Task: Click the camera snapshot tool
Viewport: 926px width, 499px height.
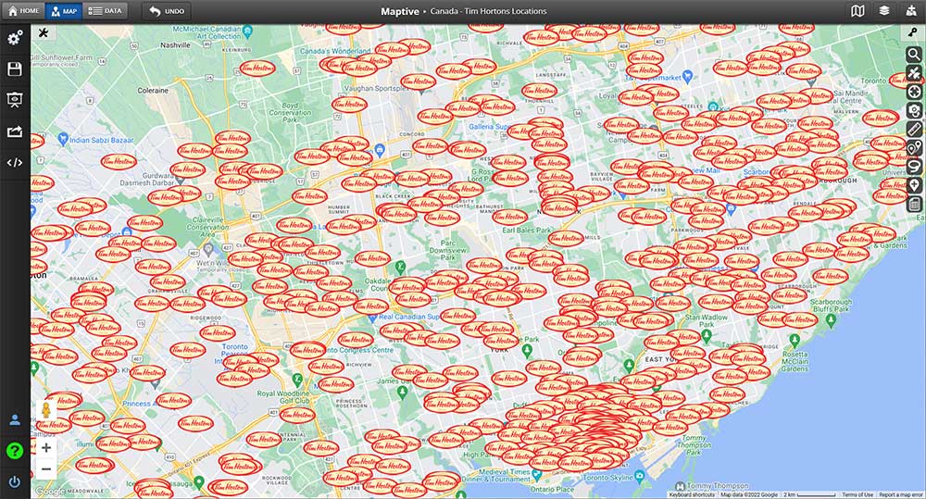Action: (x=914, y=111)
